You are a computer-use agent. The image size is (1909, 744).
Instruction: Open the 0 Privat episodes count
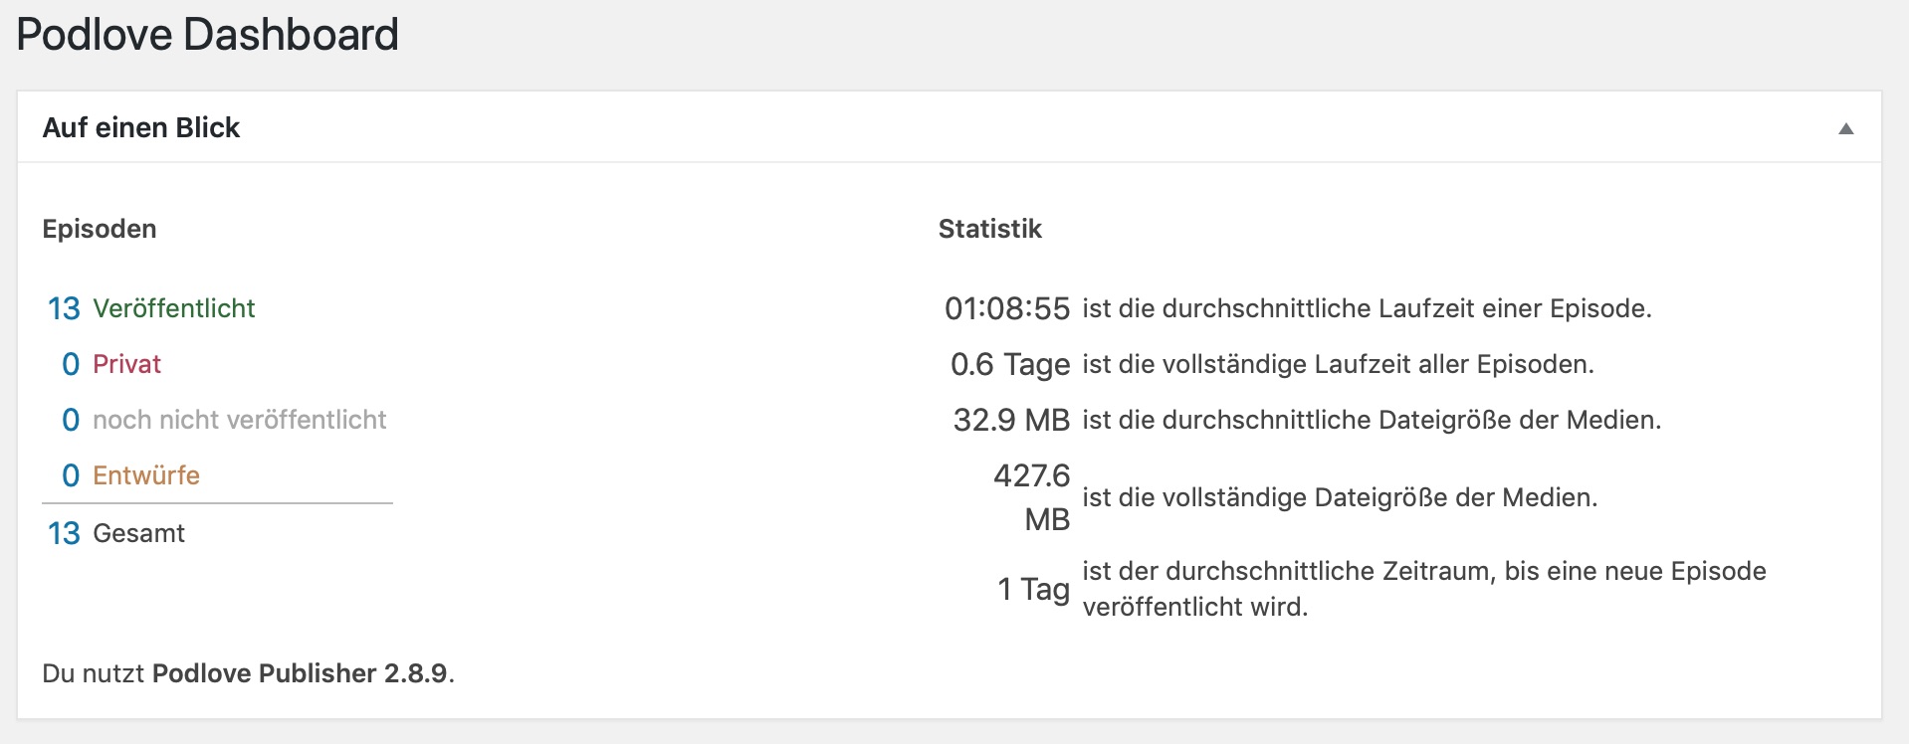tap(71, 364)
